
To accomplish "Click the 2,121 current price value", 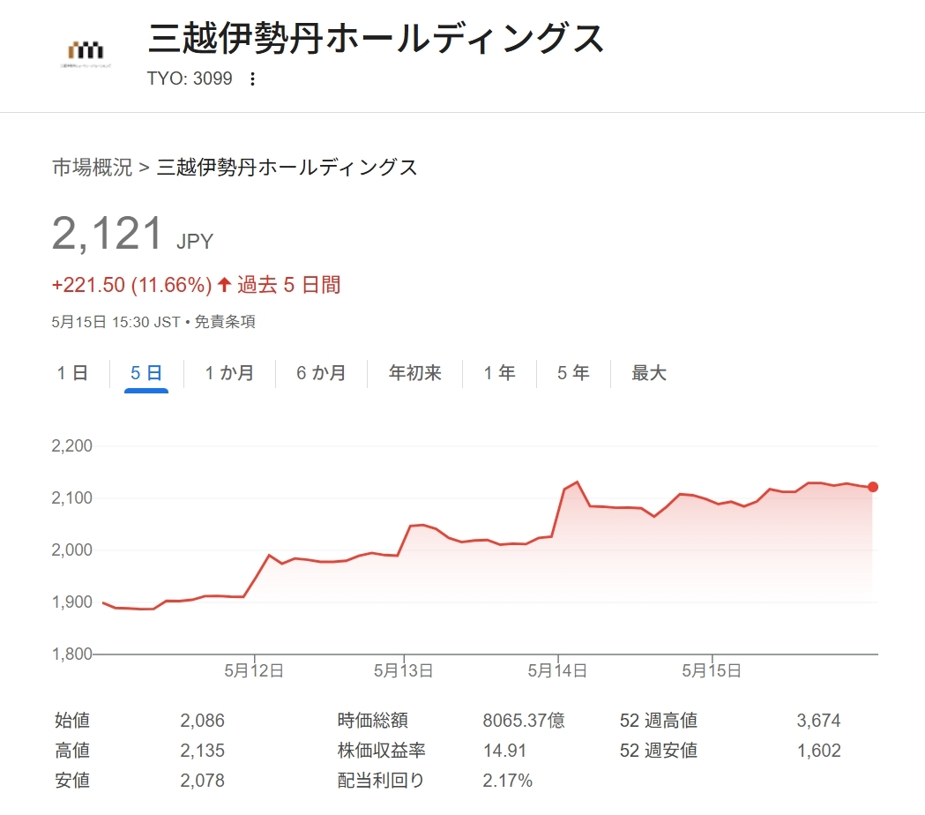I will [107, 233].
